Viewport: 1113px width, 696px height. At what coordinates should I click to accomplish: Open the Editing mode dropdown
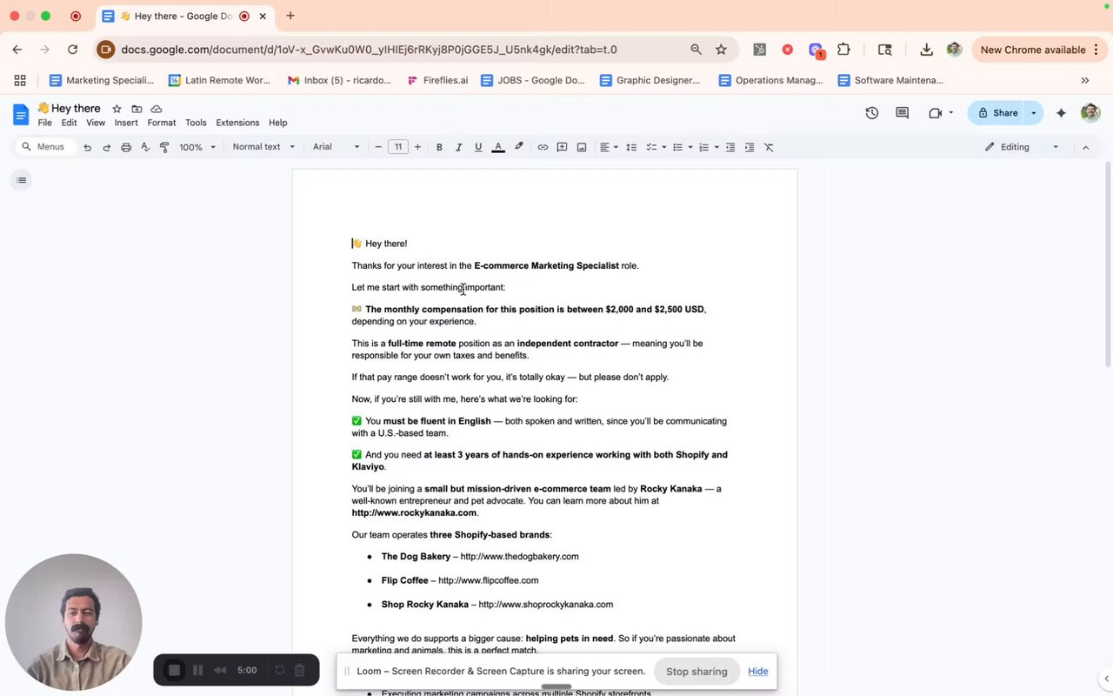(1021, 147)
